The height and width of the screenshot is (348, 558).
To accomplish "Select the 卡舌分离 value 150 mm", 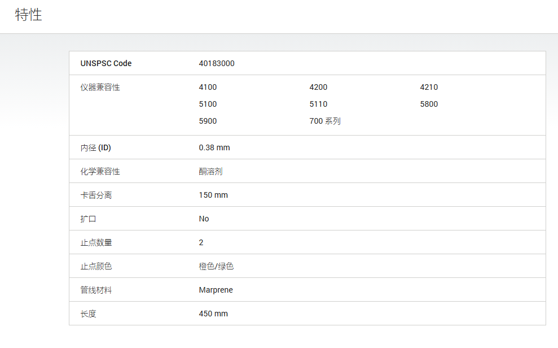I will point(213,195).
